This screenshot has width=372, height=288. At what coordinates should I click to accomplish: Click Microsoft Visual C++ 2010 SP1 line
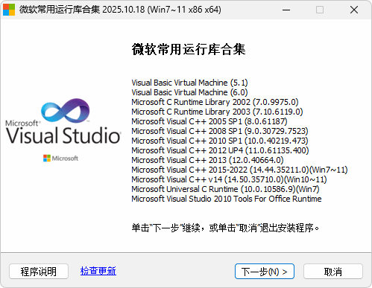tap(220, 141)
